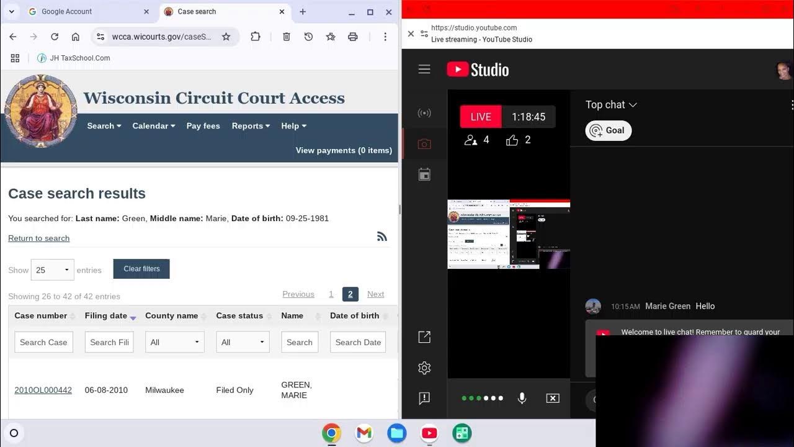The width and height of the screenshot is (794, 447).
Task: Open history clock icon in toolbar
Action: coord(308,37)
